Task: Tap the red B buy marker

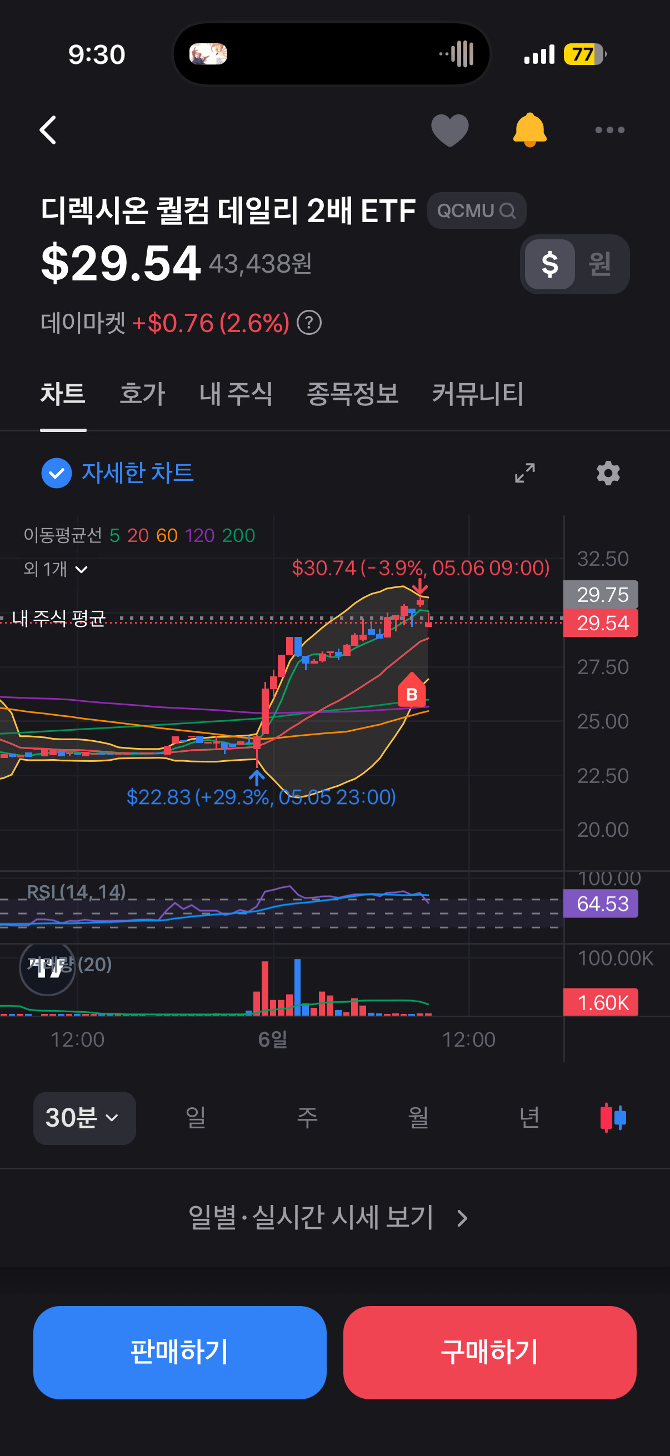Action: tap(412, 690)
